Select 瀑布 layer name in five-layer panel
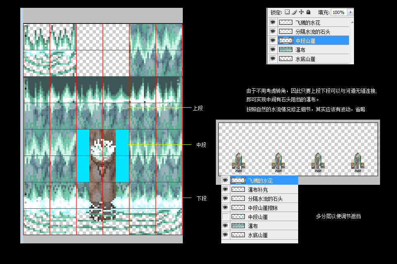Image resolution: width=397 pixels, height=264 pixels. 301,50
